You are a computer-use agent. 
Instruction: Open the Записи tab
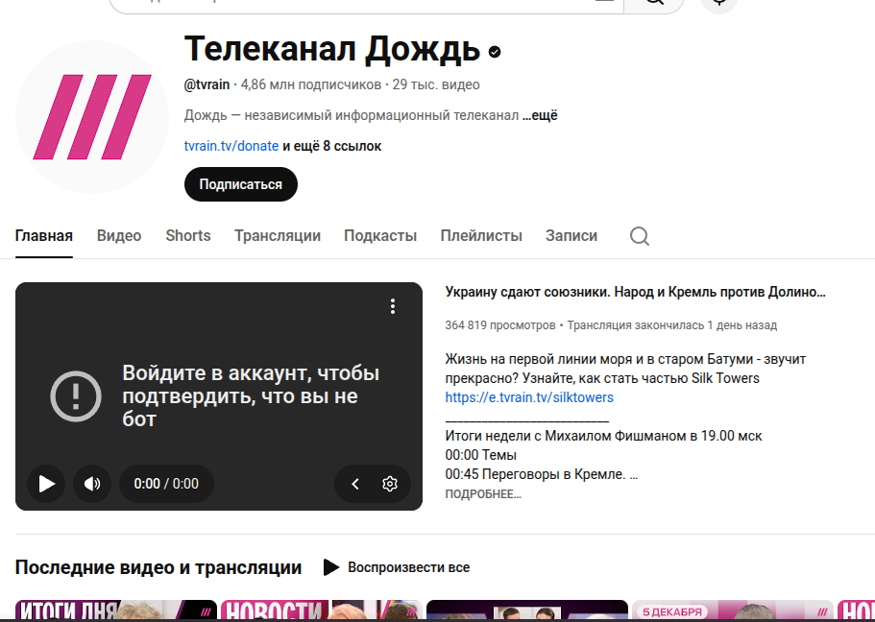coord(571,236)
